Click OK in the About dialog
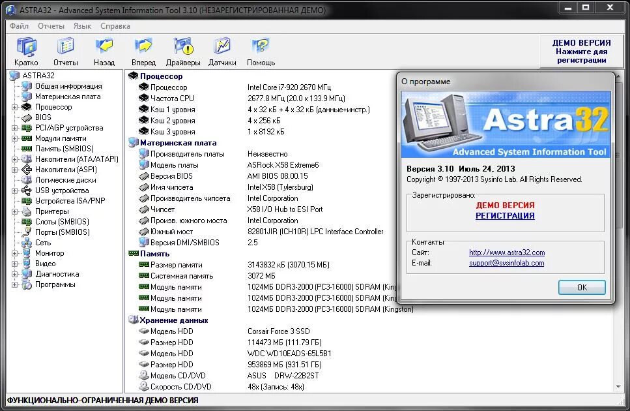This screenshot has width=630, height=411. (580, 287)
